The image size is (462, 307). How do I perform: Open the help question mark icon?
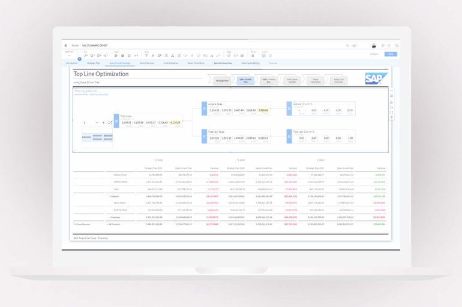click(x=389, y=45)
